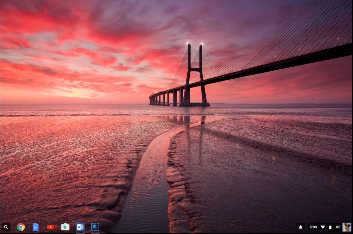The height and width of the screenshot is (234, 353).
Task: Open the launcher search icon
Action: pos(6,227)
